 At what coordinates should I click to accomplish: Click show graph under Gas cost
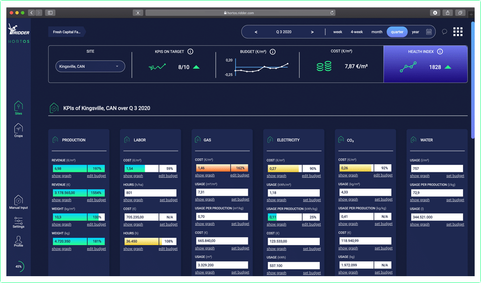[205, 175]
